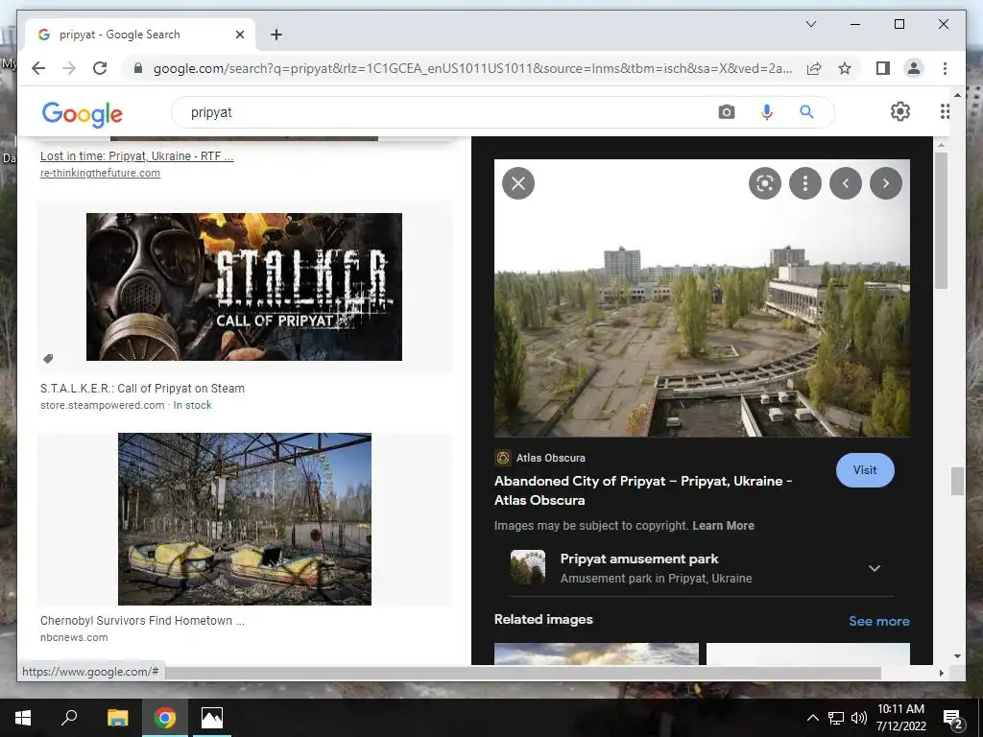The width and height of the screenshot is (983, 737).
Task: Click the blue magnifier search button
Action: pyautogui.click(x=806, y=112)
